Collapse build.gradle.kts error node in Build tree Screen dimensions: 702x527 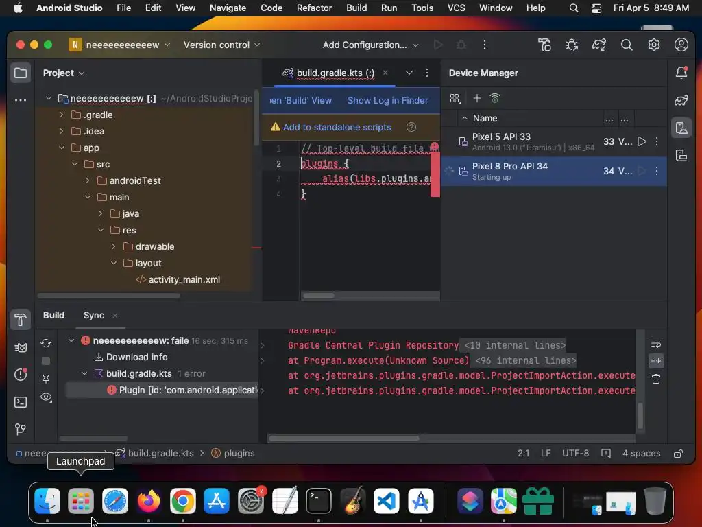click(x=84, y=373)
